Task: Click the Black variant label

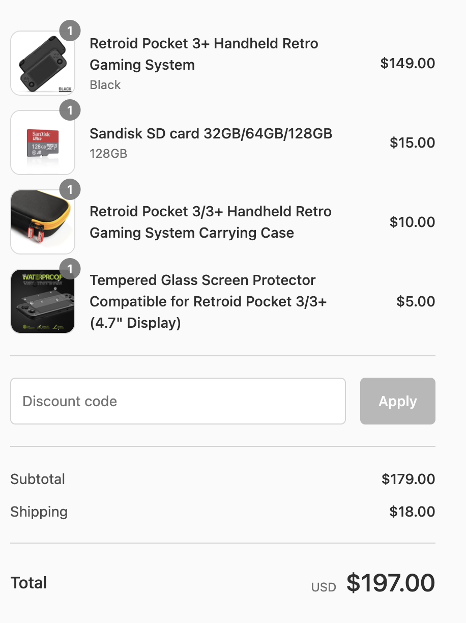Action: [x=105, y=85]
